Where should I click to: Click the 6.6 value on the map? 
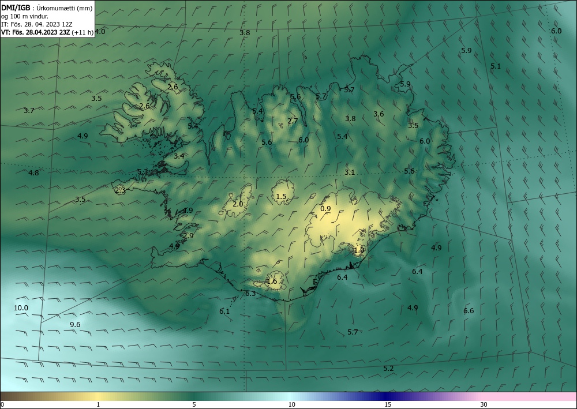pyautogui.click(x=469, y=311)
